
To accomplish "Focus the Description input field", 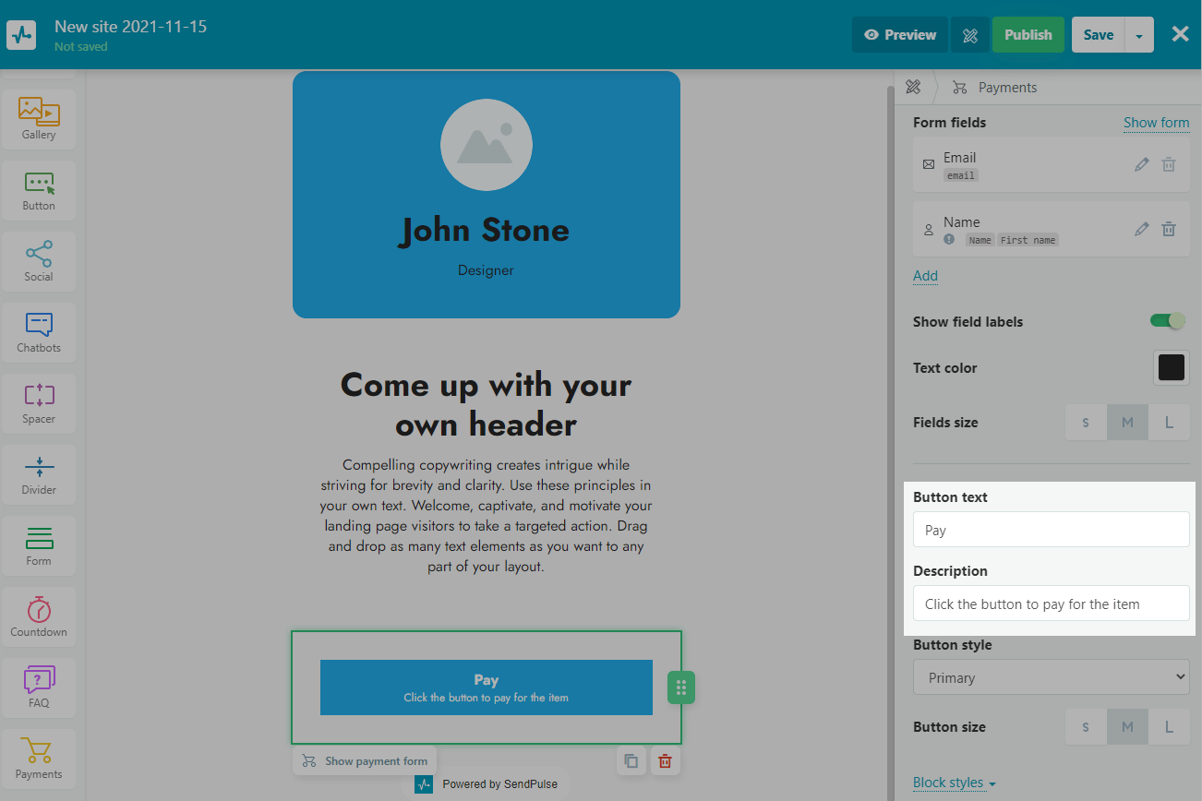I will point(1052,604).
